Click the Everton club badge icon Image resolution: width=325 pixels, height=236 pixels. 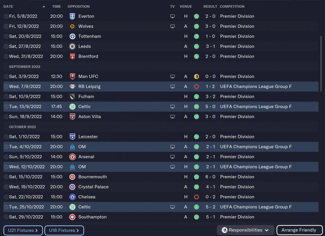[72, 16]
